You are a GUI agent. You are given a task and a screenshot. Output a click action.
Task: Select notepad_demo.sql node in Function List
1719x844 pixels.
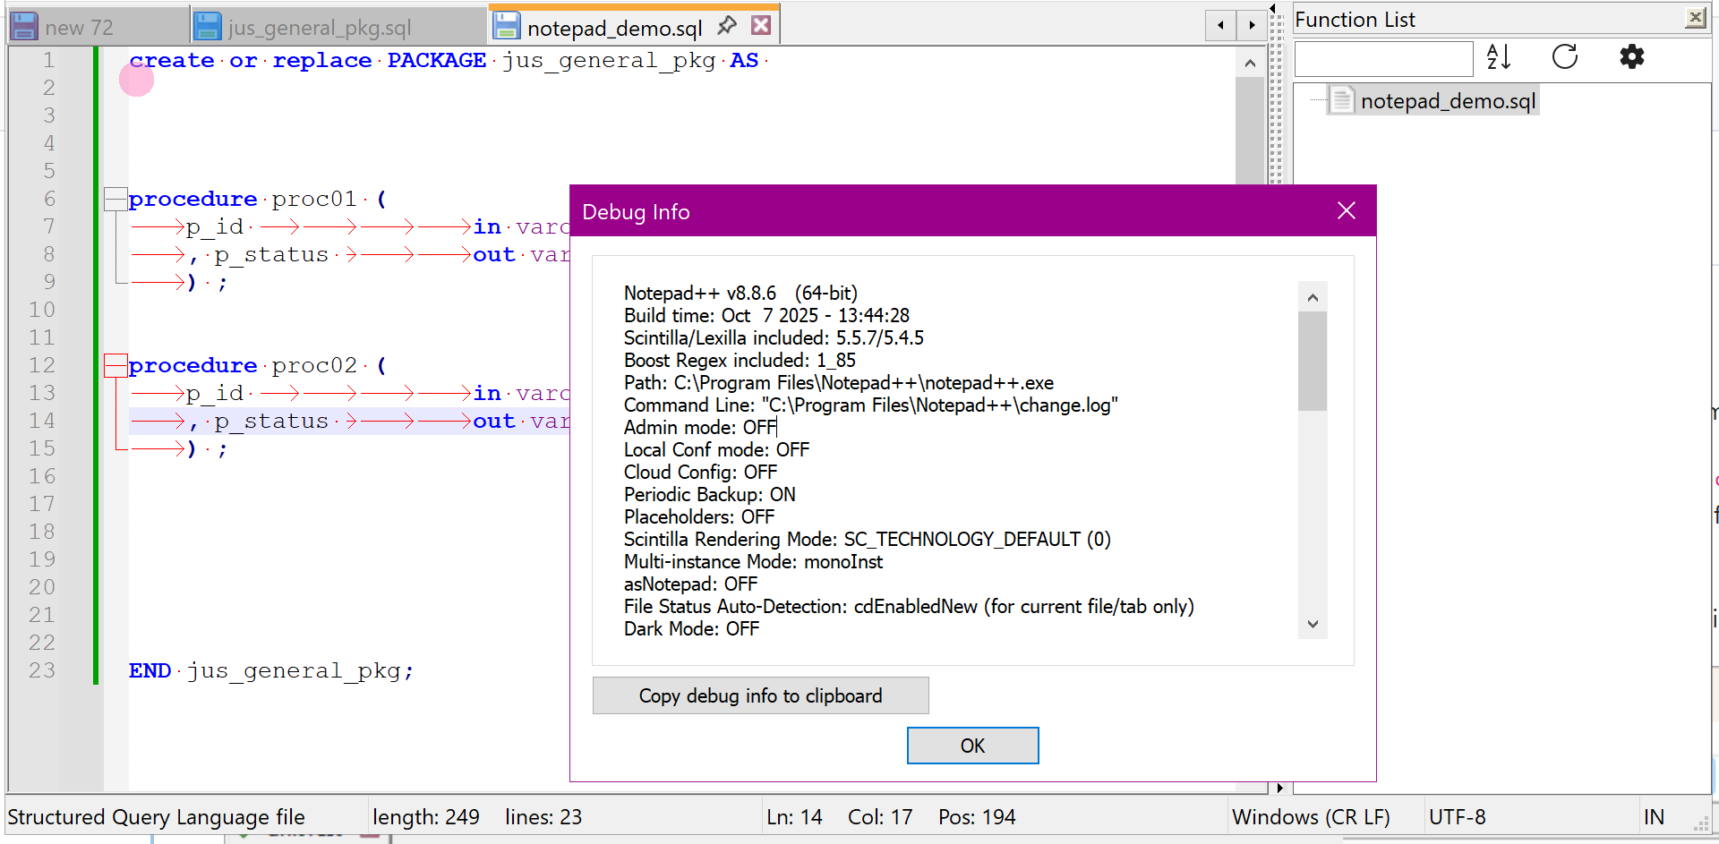(x=1447, y=101)
